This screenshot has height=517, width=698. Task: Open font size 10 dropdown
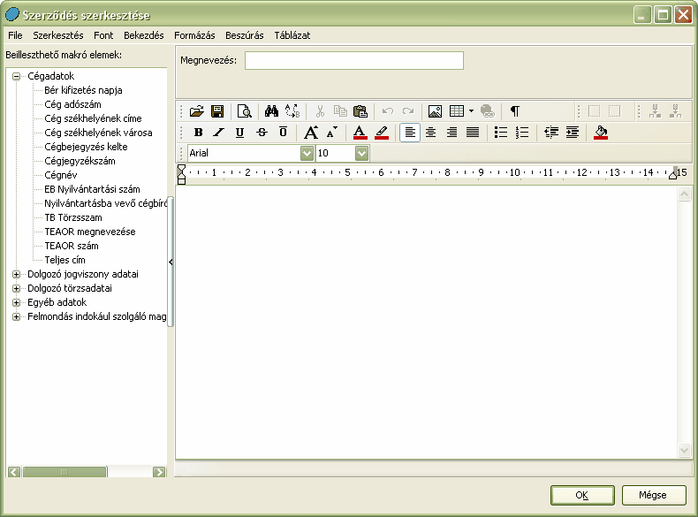(361, 153)
